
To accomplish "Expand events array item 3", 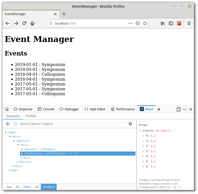I will pyautogui.click(x=143, y=151).
